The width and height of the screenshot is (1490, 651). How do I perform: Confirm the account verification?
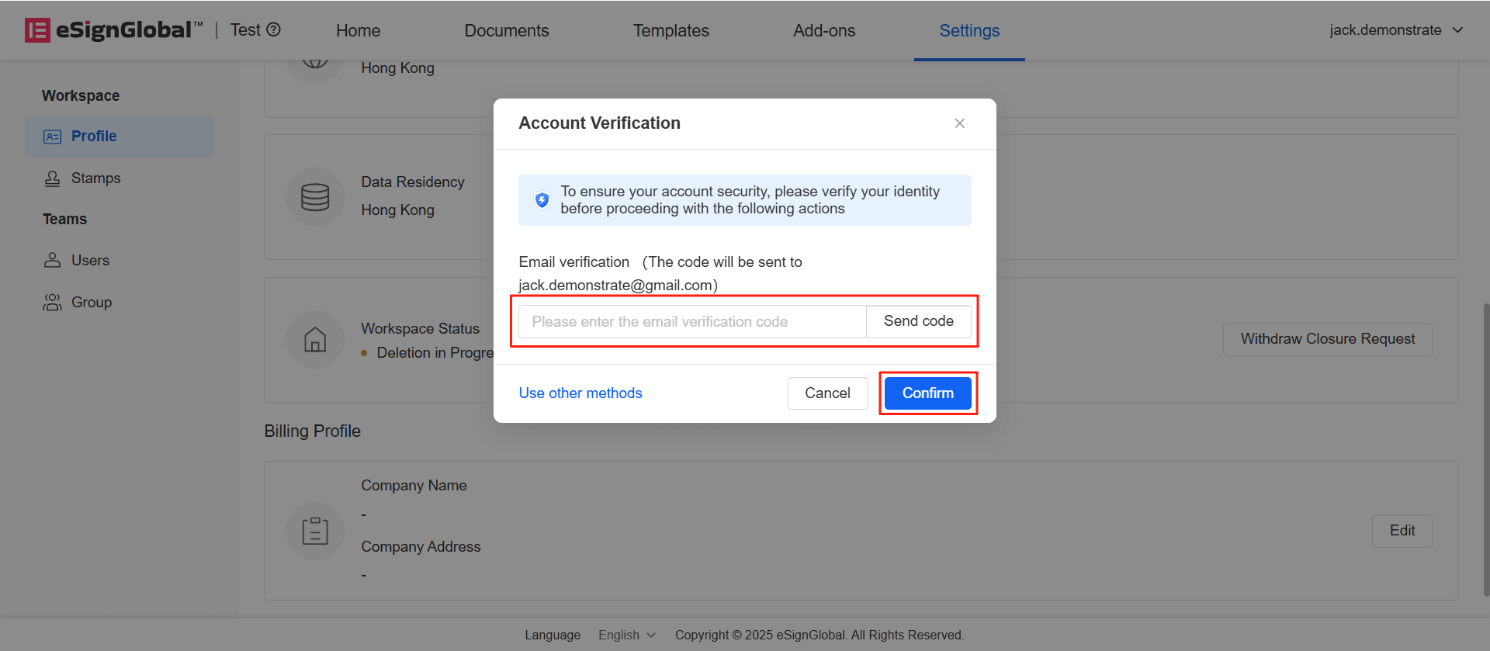click(927, 393)
